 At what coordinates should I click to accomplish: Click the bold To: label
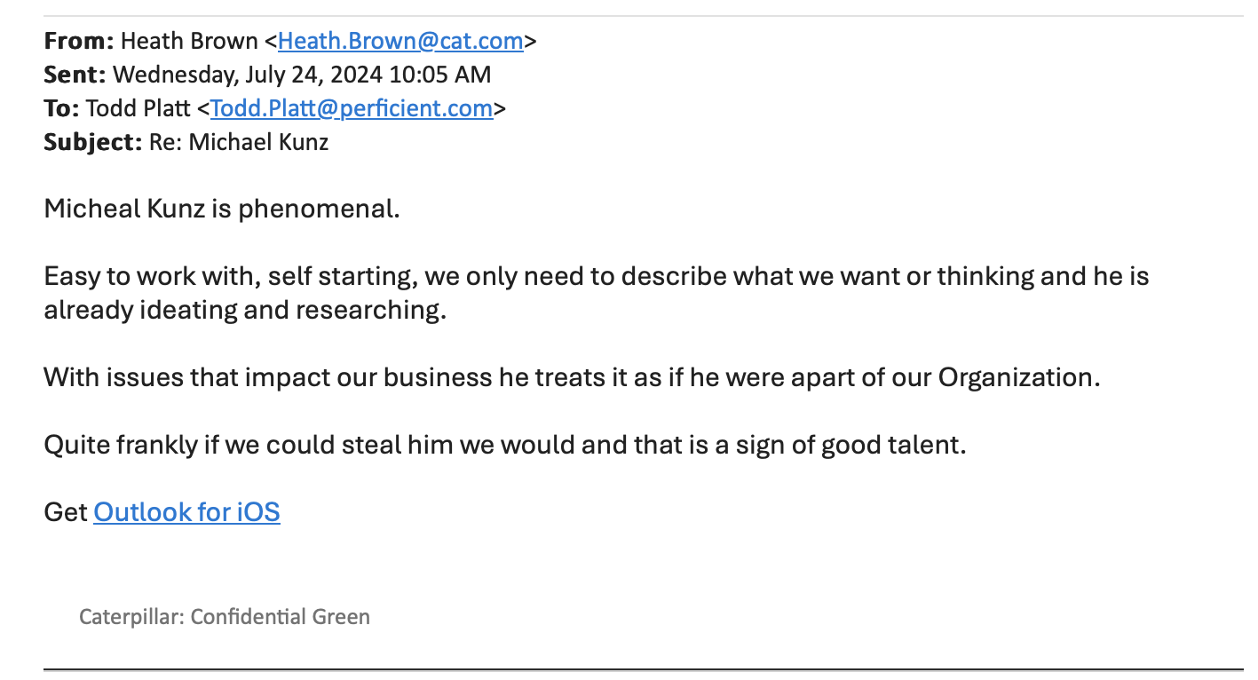(61, 108)
